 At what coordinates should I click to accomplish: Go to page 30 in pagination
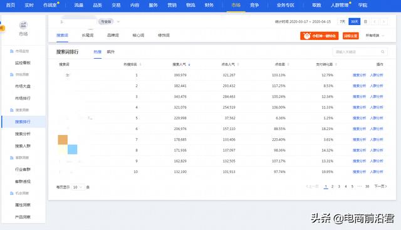(x=367, y=187)
